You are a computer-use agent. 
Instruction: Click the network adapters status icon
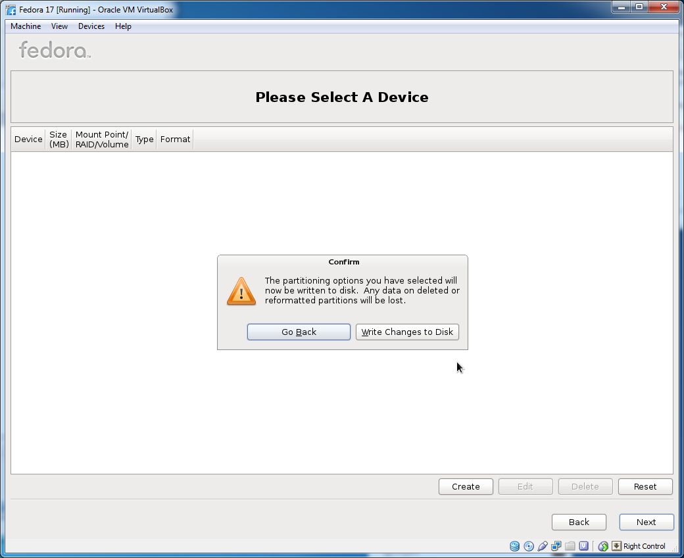[x=556, y=545]
